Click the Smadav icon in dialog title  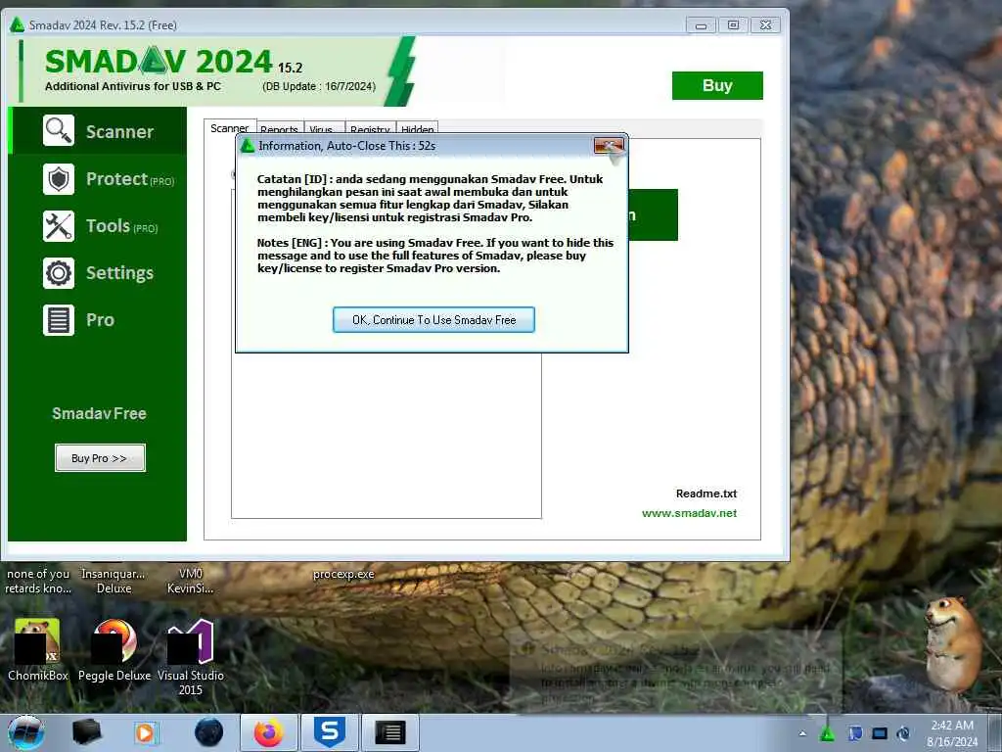[x=248, y=146]
